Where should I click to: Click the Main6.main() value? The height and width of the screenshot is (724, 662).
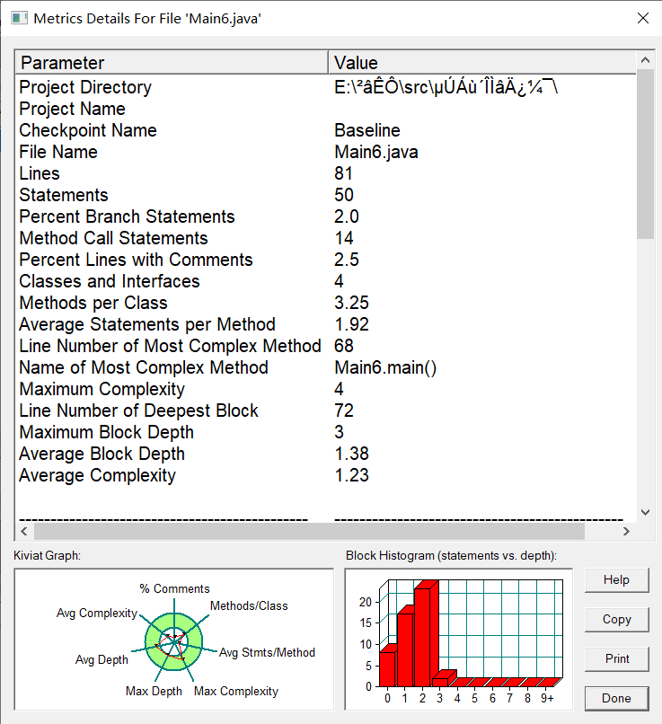385,367
